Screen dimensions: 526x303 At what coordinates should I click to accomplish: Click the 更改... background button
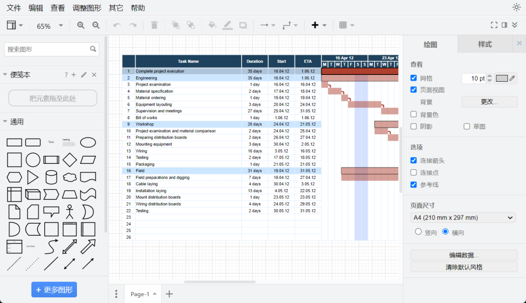489,102
